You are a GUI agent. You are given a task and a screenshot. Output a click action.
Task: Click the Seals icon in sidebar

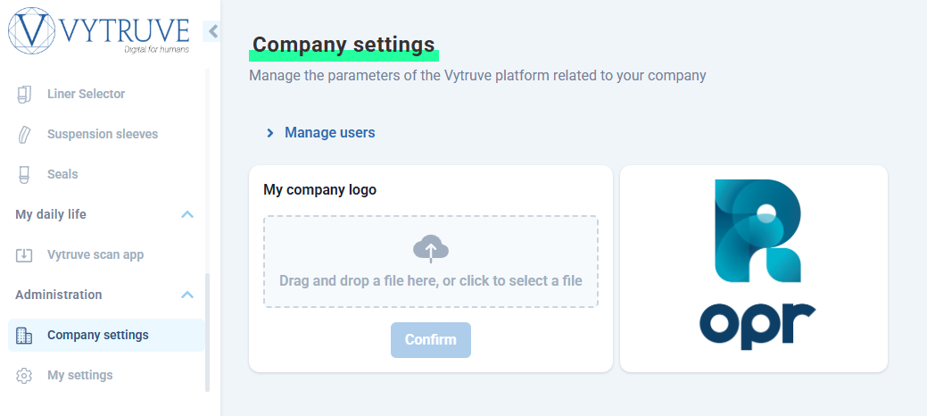point(24,174)
